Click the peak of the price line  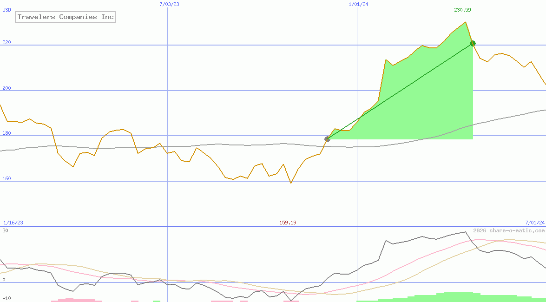click(466, 22)
